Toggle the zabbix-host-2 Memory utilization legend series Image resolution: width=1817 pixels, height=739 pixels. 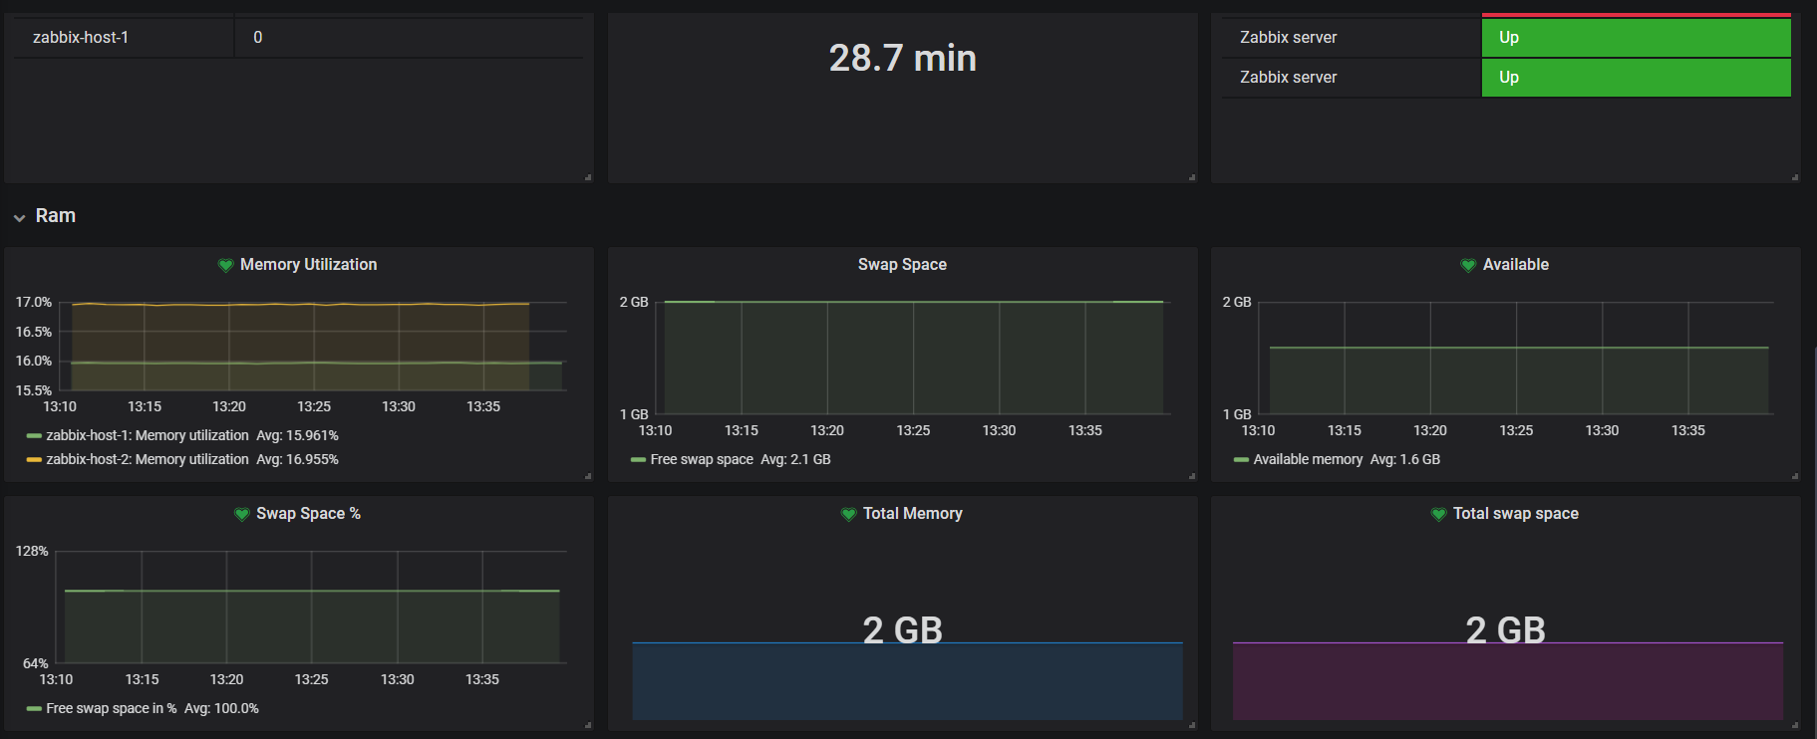click(x=147, y=459)
